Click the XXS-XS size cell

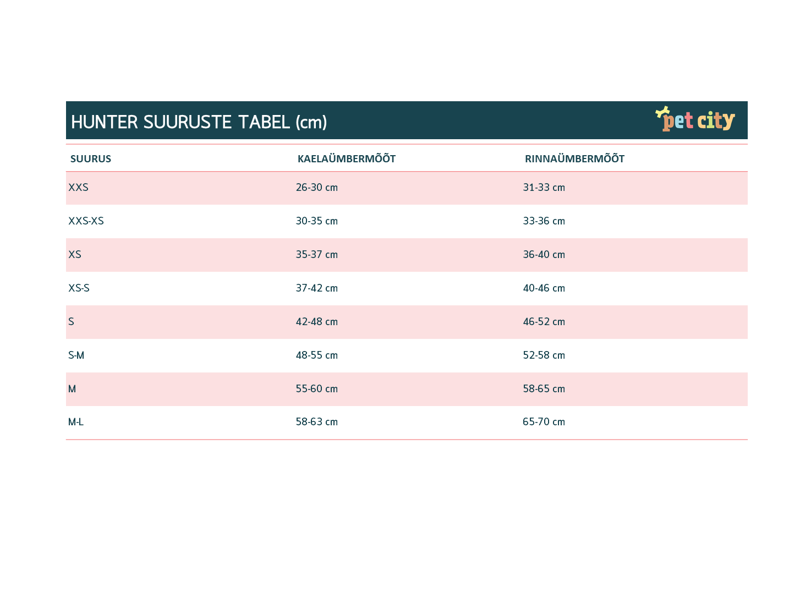(86, 221)
